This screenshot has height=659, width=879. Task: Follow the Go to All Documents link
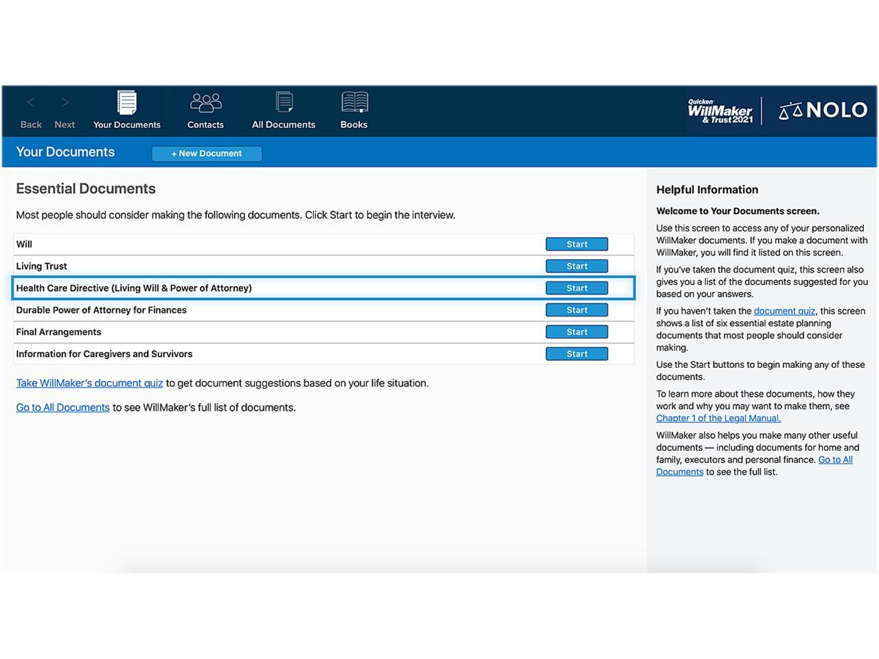pos(62,407)
